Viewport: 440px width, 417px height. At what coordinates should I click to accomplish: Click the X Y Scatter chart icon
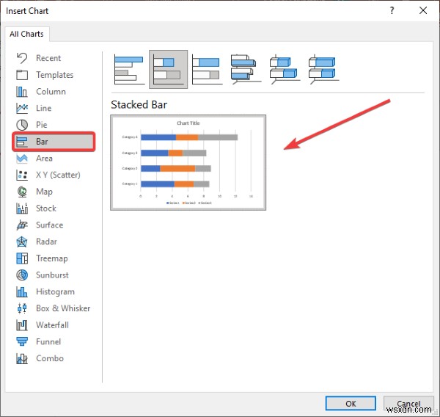(22, 175)
